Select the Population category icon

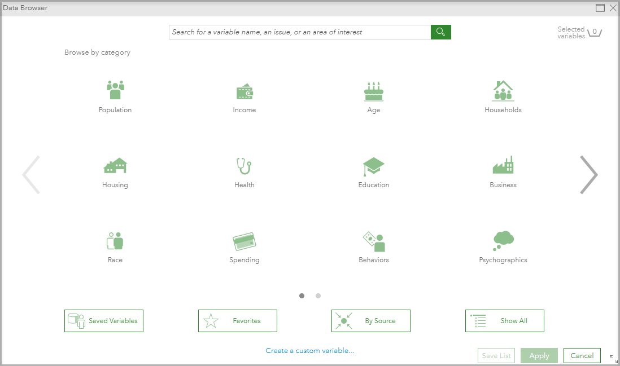[115, 96]
